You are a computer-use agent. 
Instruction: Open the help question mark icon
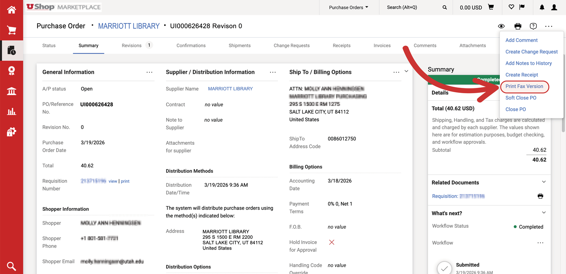(x=533, y=26)
